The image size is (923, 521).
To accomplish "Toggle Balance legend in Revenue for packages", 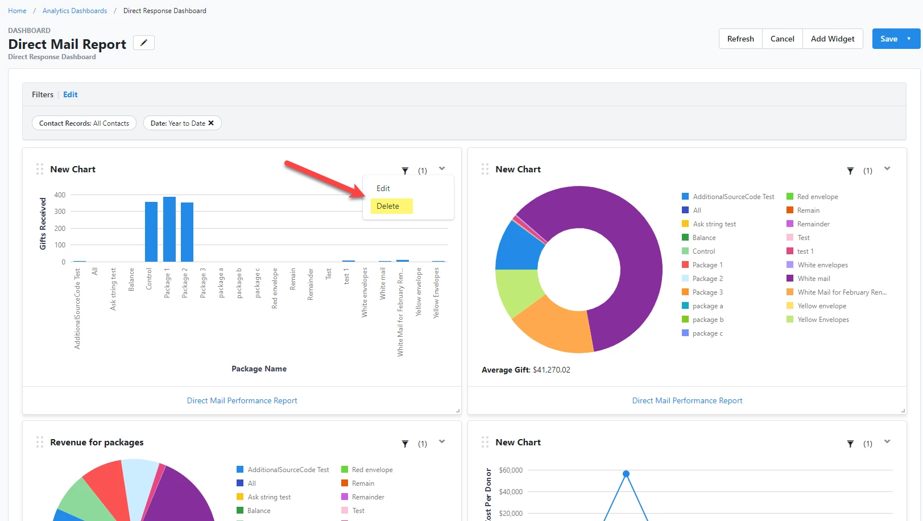I will [254, 511].
